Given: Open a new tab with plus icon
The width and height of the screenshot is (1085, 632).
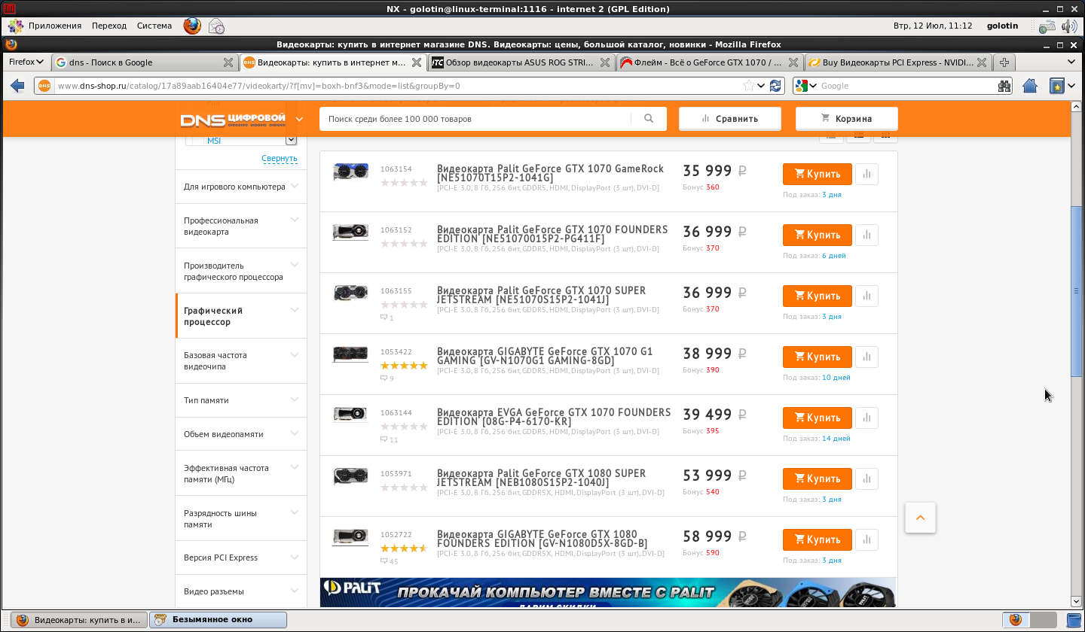Looking at the screenshot, I should tap(1004, 62).
